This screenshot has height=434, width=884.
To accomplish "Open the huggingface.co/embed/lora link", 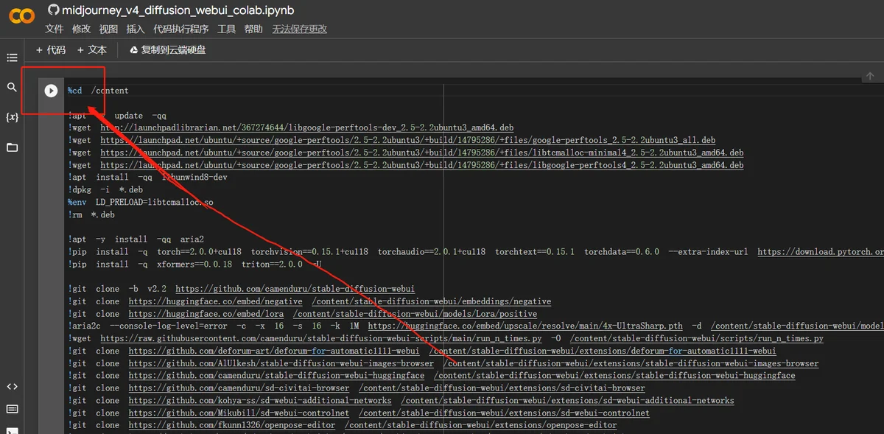I will click(x=206, y=314).
